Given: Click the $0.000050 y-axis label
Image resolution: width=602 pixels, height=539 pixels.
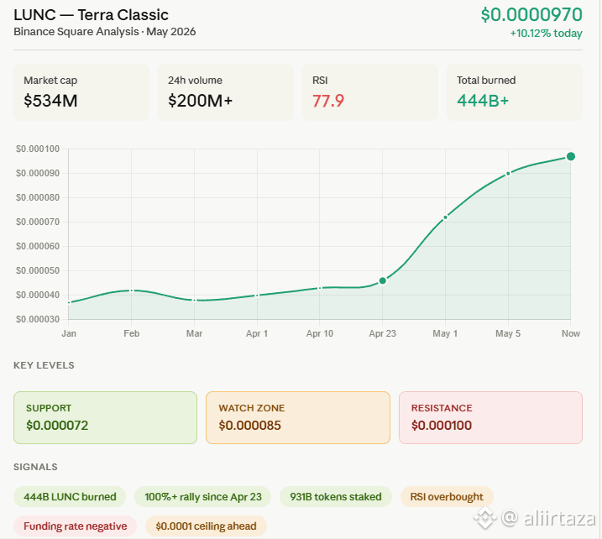Looking at the screenshot, I should click(x=38, y=270).
